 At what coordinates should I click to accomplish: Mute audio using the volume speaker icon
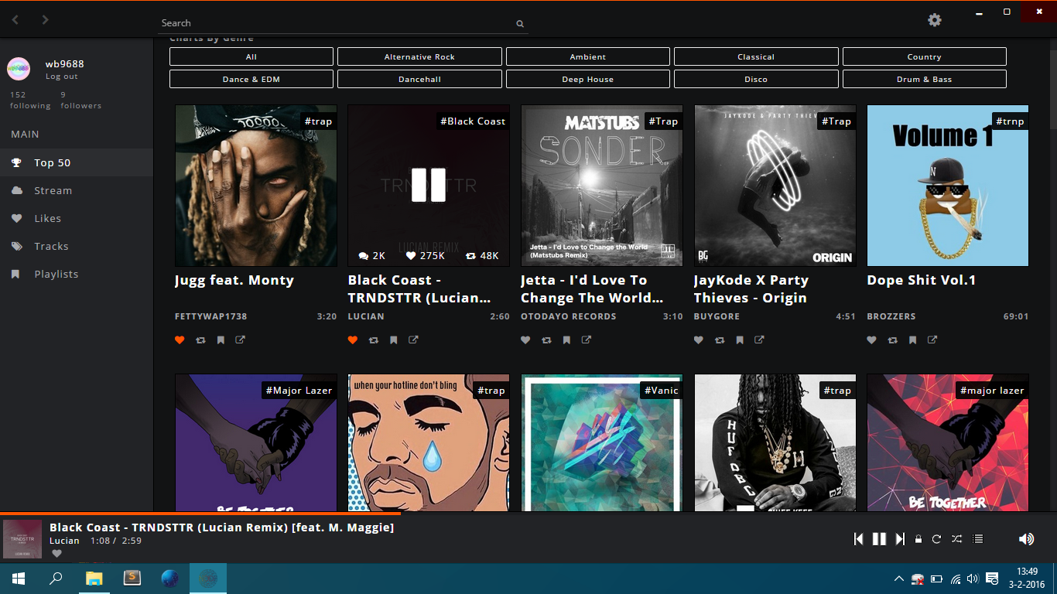tap(1026, 538)
